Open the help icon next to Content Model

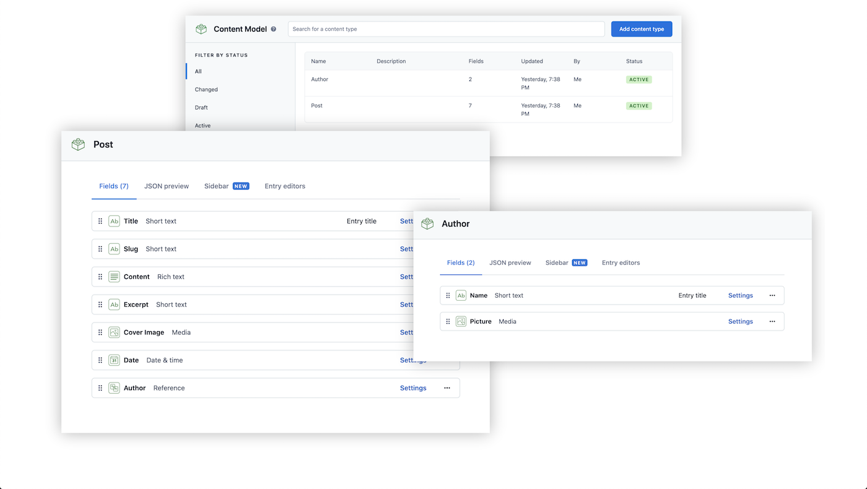[273, 28]
